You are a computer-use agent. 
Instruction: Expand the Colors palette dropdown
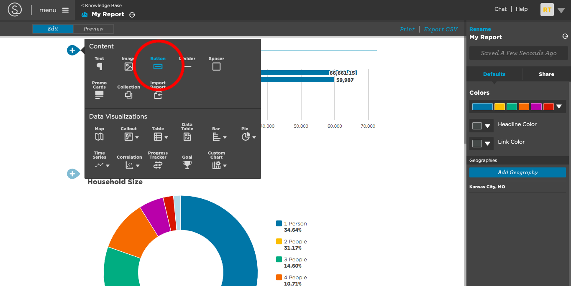pos(559,106)
